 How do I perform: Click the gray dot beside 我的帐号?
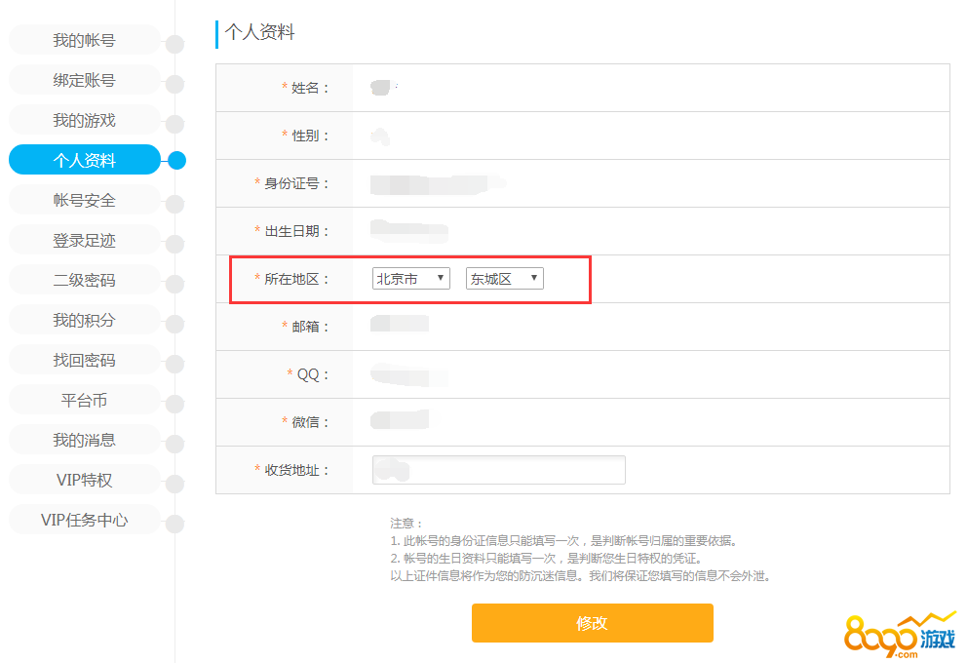coord(175,44)
